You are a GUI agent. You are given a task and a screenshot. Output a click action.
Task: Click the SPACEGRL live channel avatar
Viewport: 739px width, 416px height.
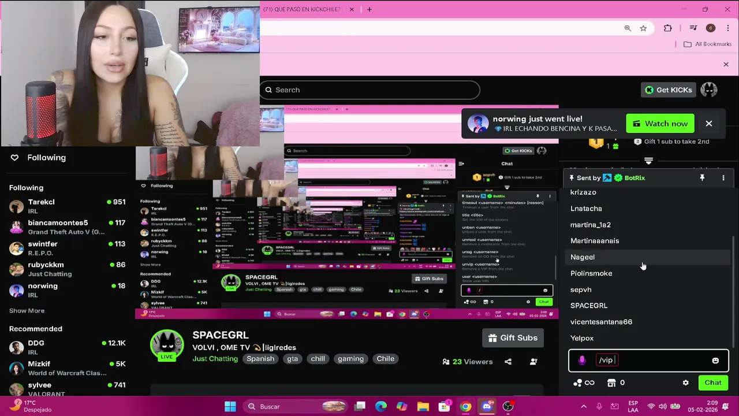click(x=167, y=345)
